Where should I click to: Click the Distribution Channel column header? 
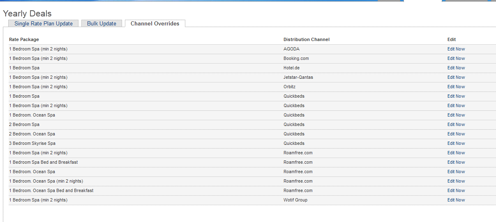tap(307, 39)
